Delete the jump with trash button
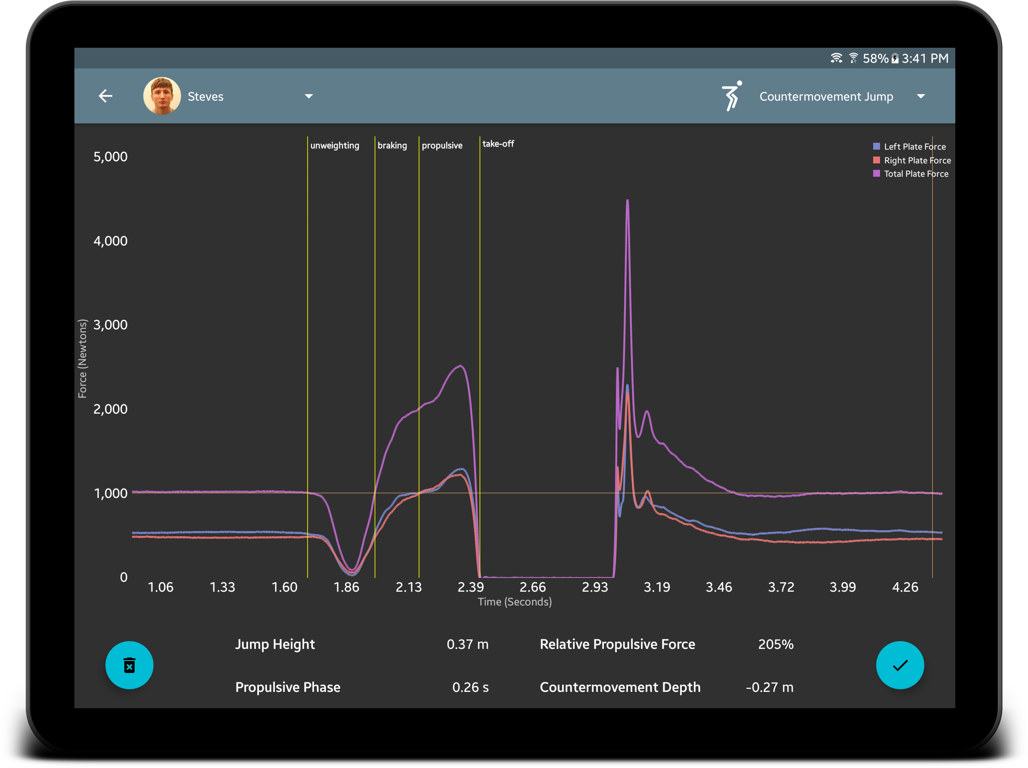 pyautogui.click(x=129, y=665)
